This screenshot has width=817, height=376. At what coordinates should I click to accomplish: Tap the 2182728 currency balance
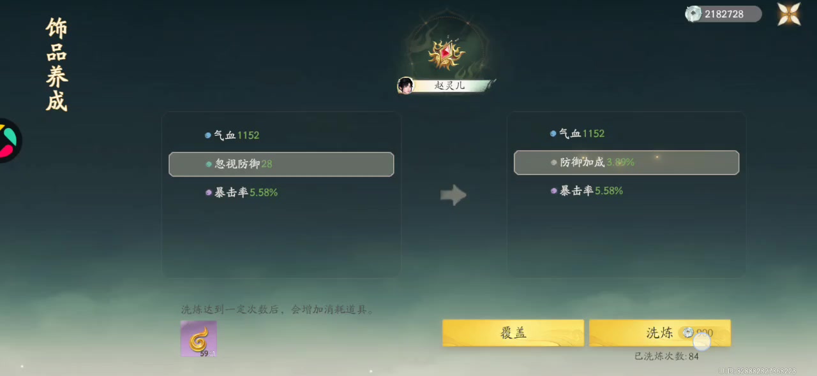click(724, 14)
